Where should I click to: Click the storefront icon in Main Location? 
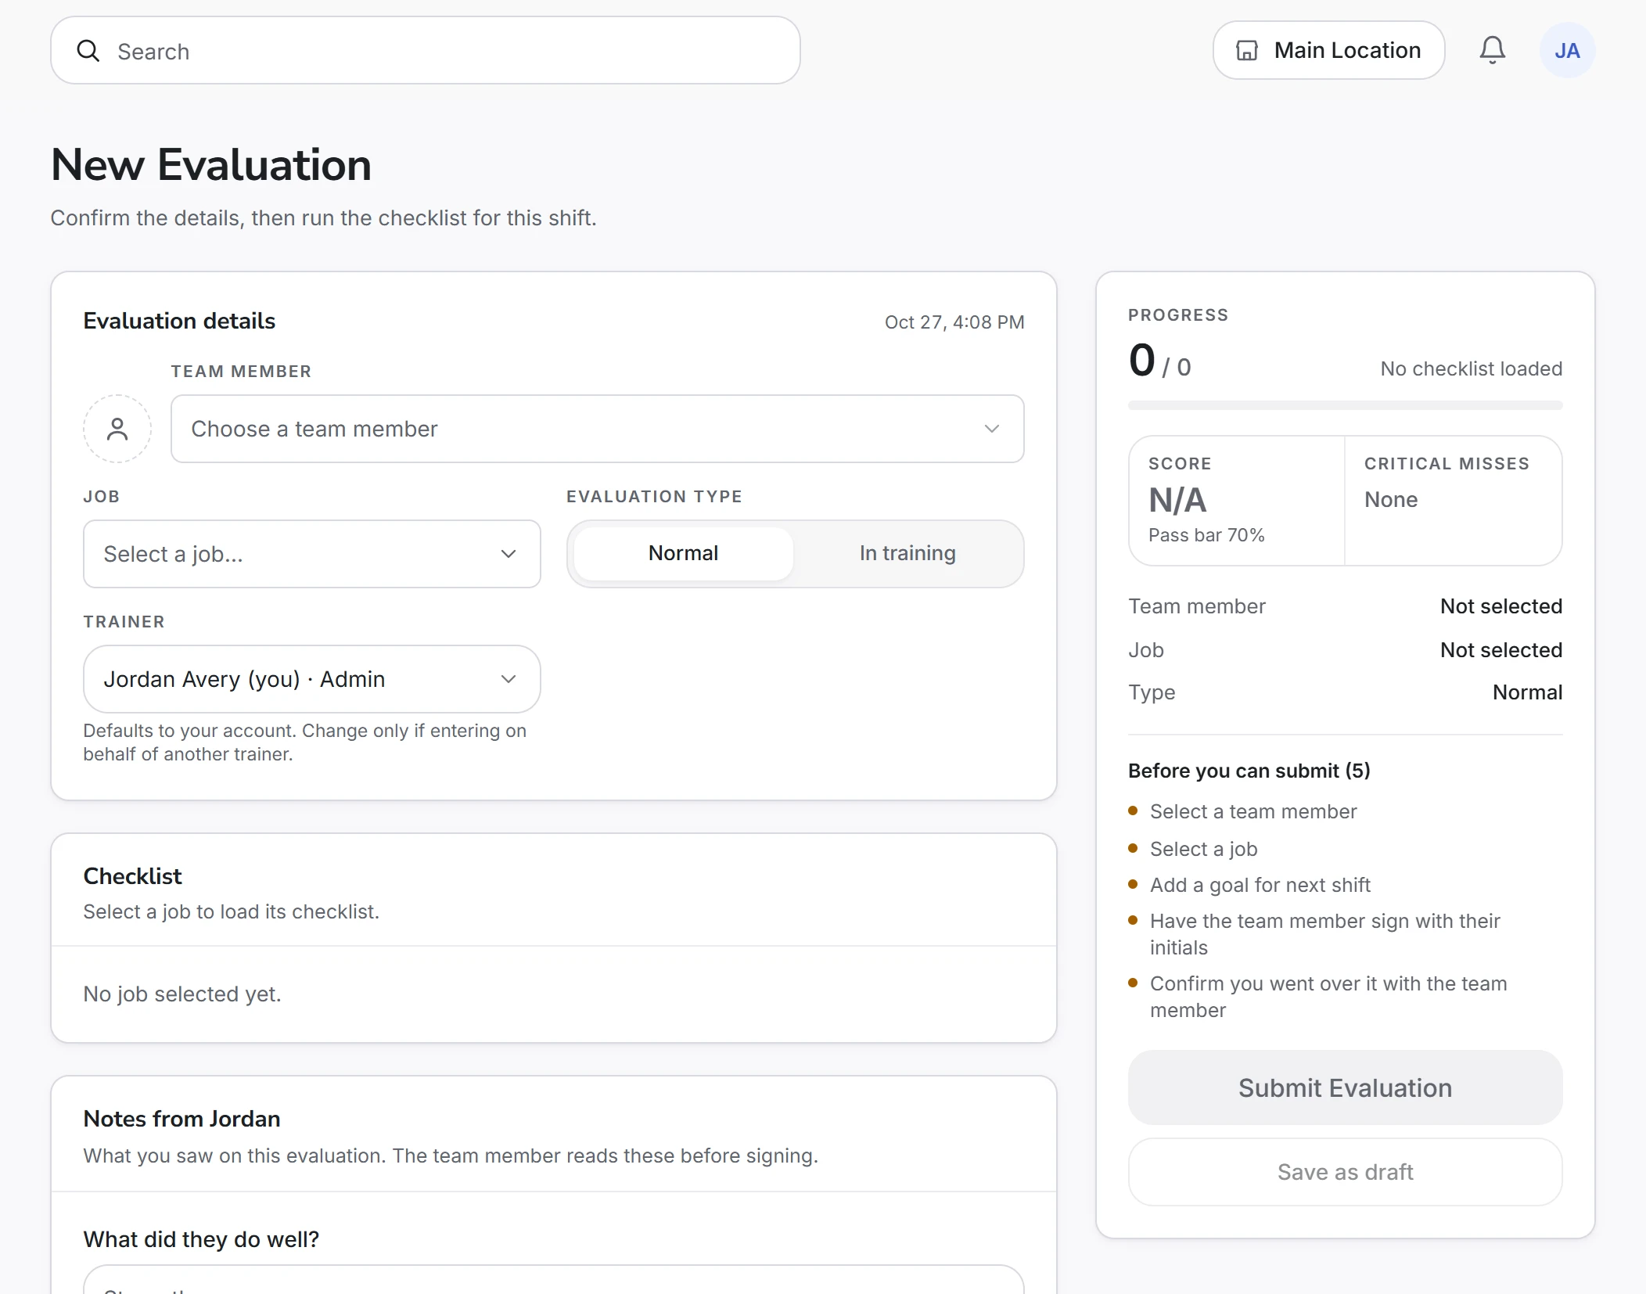point(1247,51)
